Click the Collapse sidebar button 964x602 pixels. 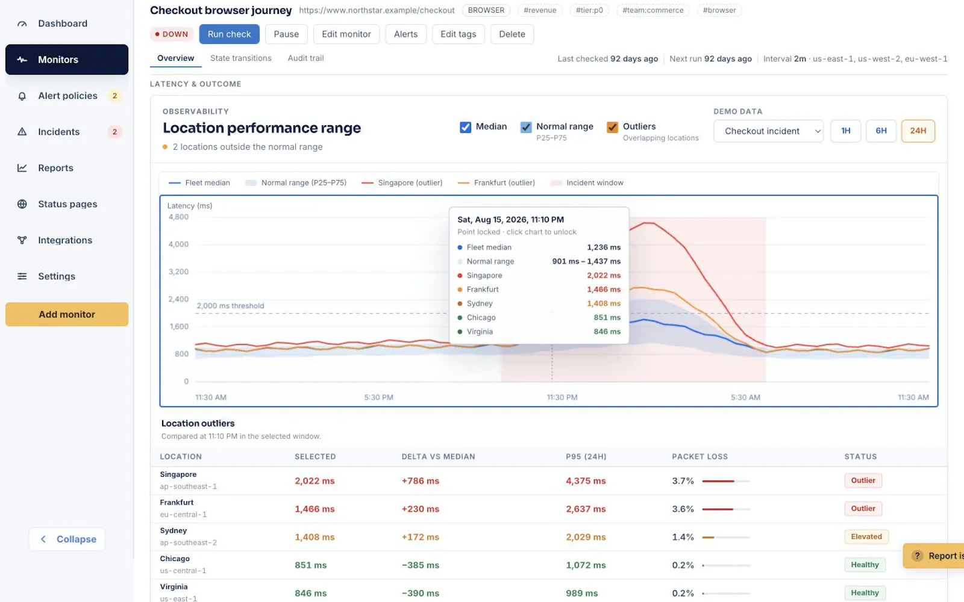coord(67,539)
